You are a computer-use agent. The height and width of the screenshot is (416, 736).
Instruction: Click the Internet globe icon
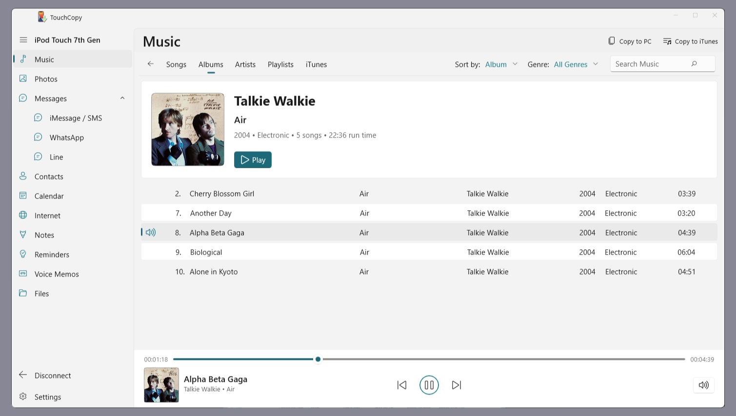[23, 215]
